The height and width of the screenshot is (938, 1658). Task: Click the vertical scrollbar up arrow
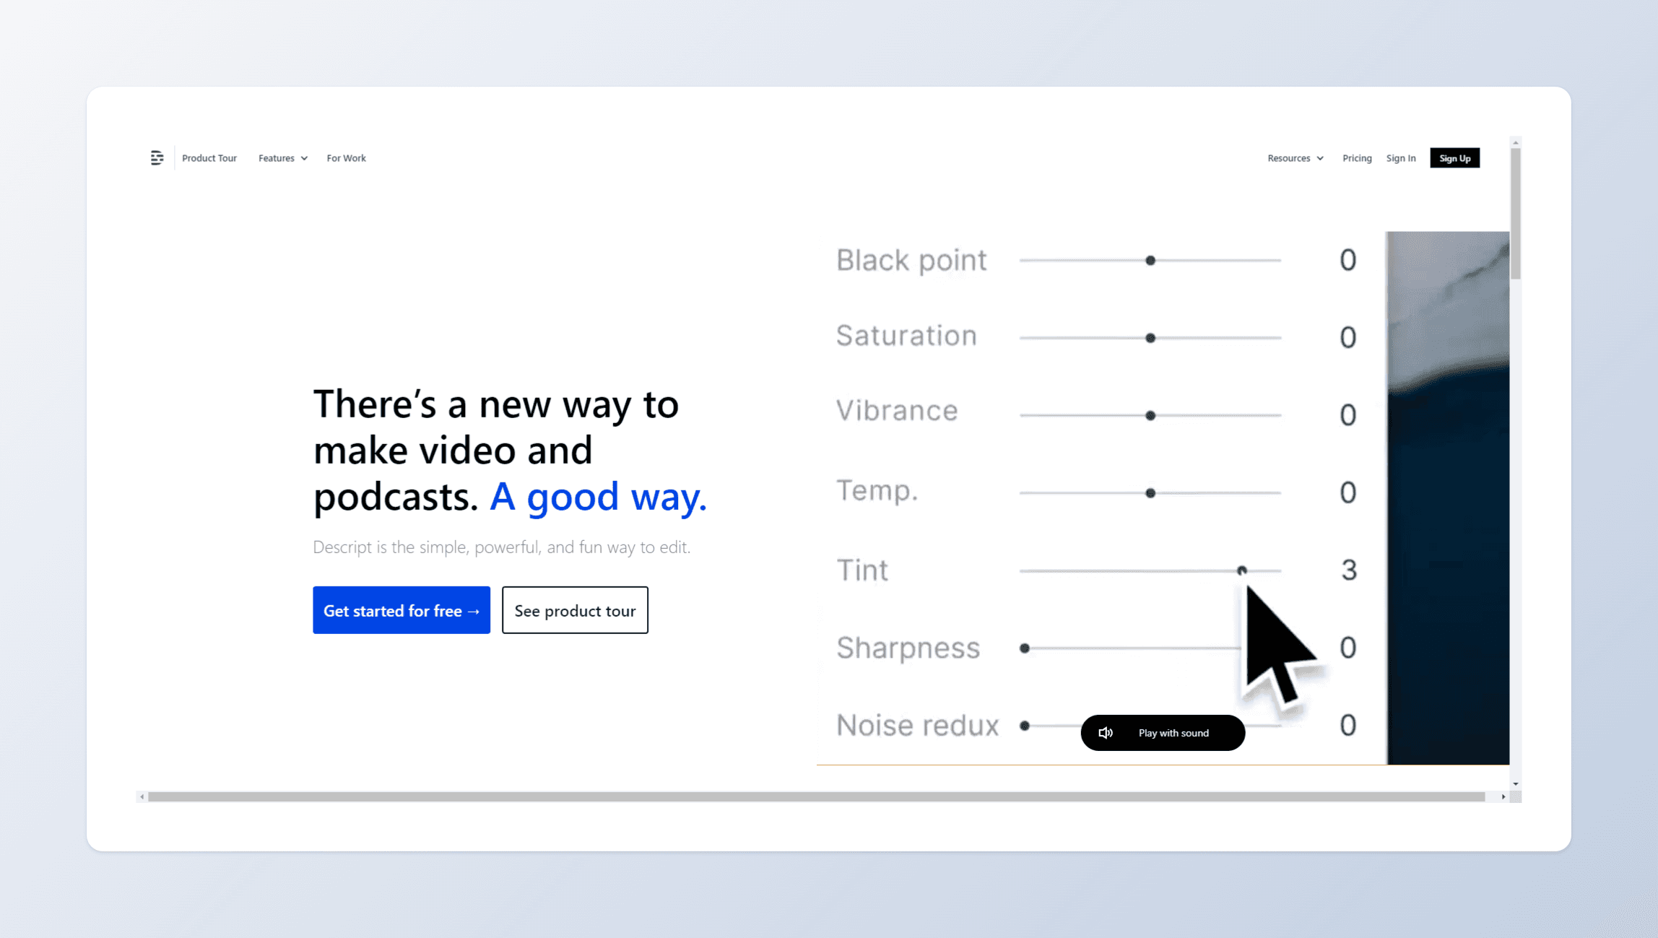[1515, 142]
